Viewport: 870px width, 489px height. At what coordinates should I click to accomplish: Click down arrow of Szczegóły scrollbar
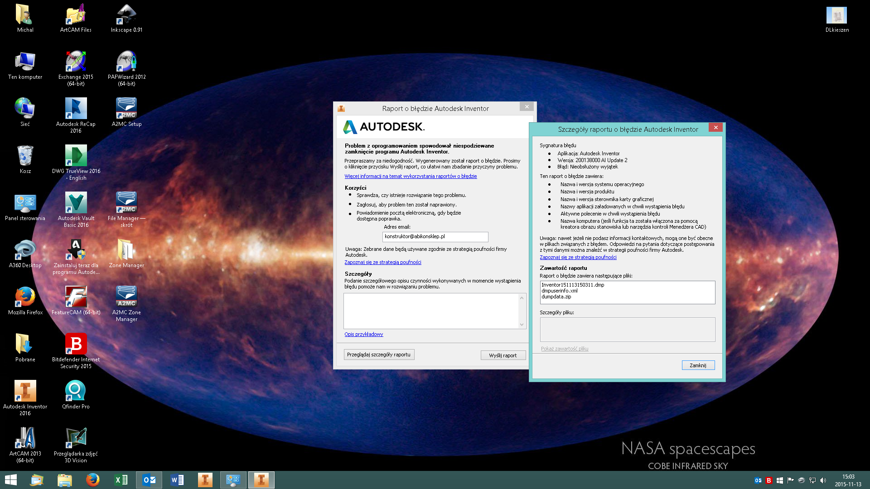pos(522,324)
